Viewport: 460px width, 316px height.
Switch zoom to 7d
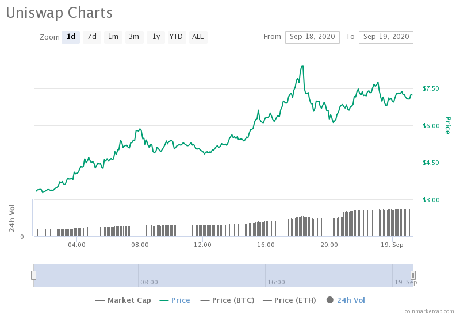tap(92, 37)
